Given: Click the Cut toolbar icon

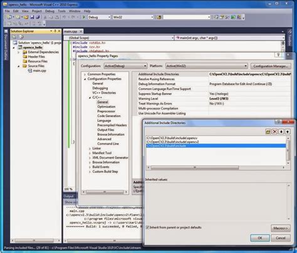Looking at the screenshot, I should 45,17.
